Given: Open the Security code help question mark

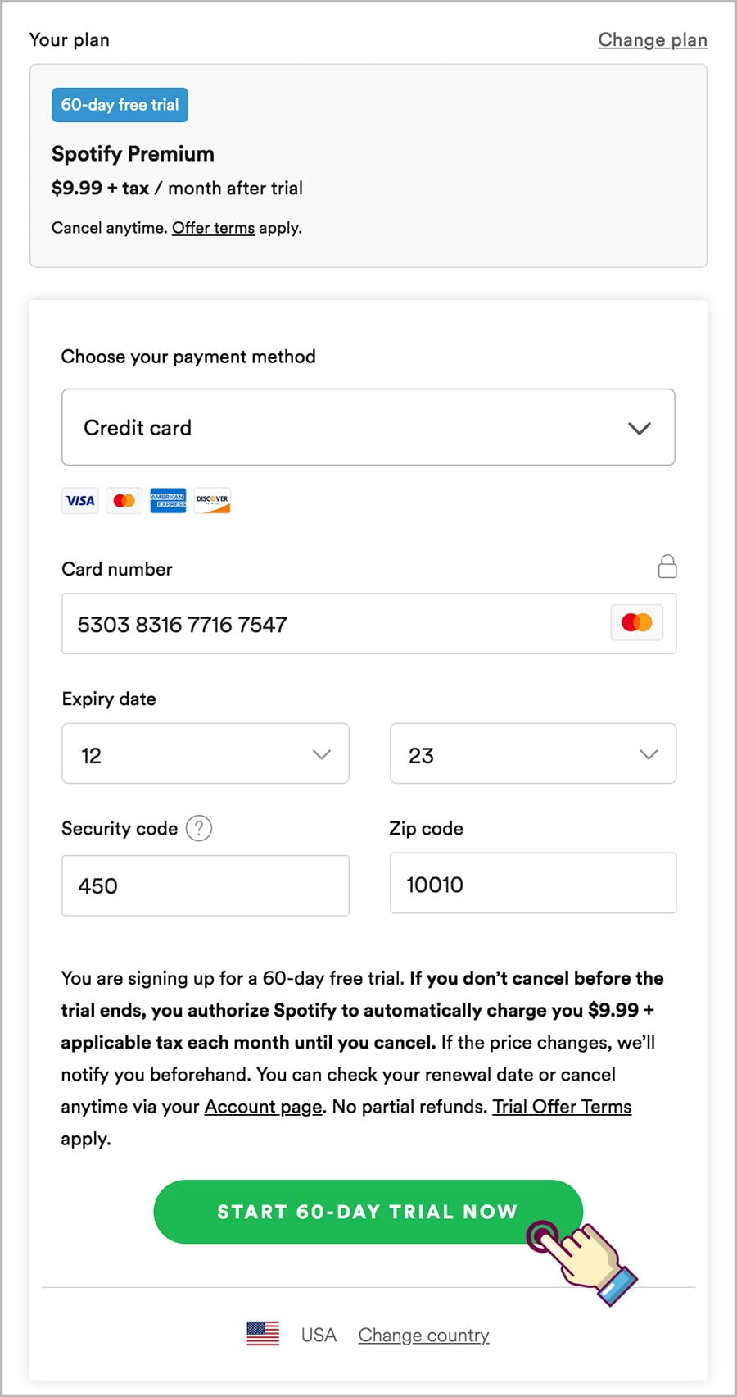Looking at the screenshot, I should point(199,828).
